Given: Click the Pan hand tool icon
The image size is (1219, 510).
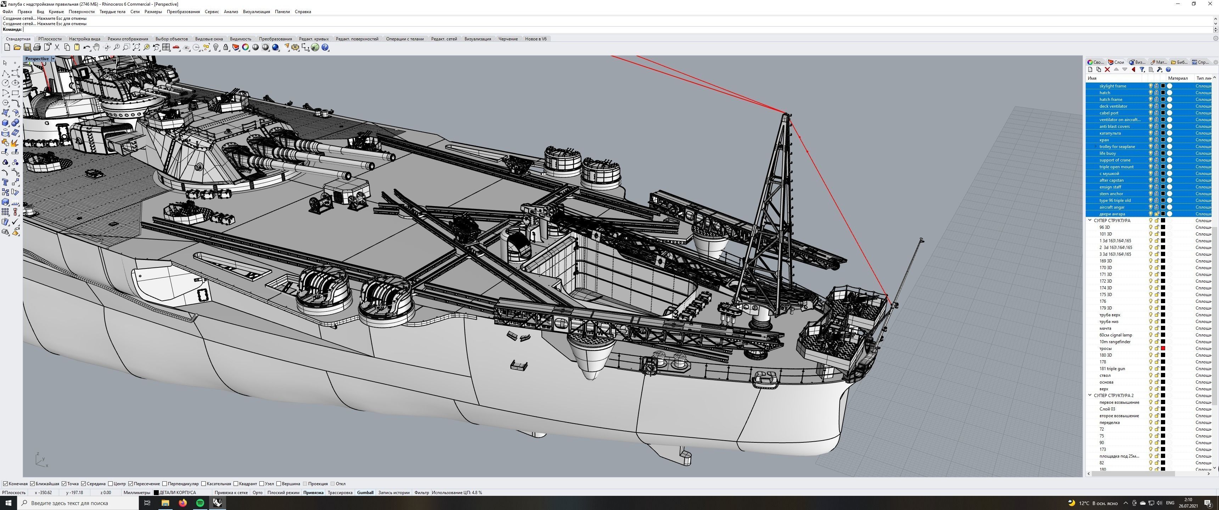Looking at the screenshot, I should click(x=96, y=47).
